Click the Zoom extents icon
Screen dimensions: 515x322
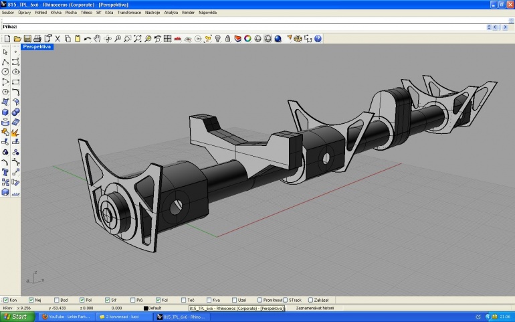[138, 39]
